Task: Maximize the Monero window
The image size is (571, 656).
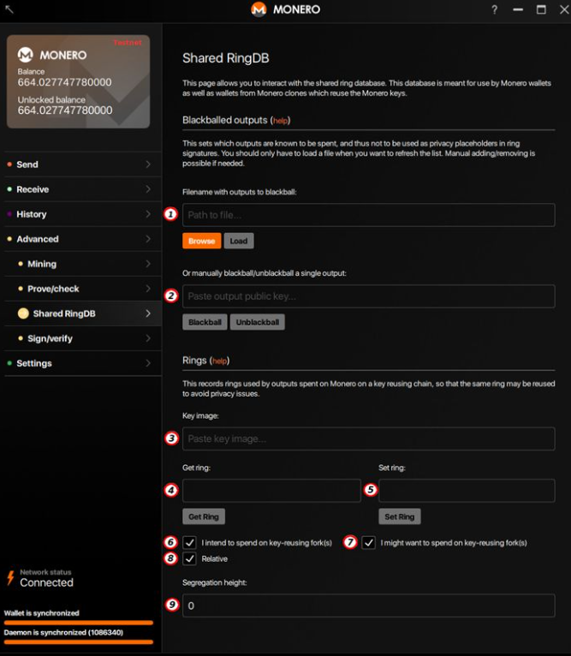Action: [x=541, y=9]
